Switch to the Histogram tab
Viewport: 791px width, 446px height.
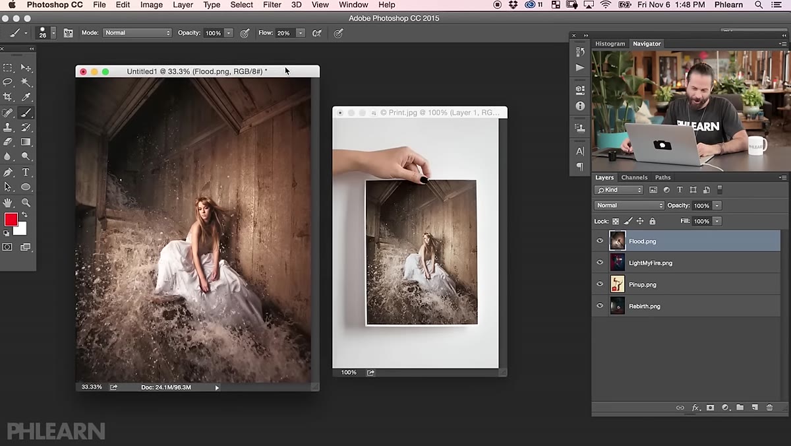tap(610, 44)
